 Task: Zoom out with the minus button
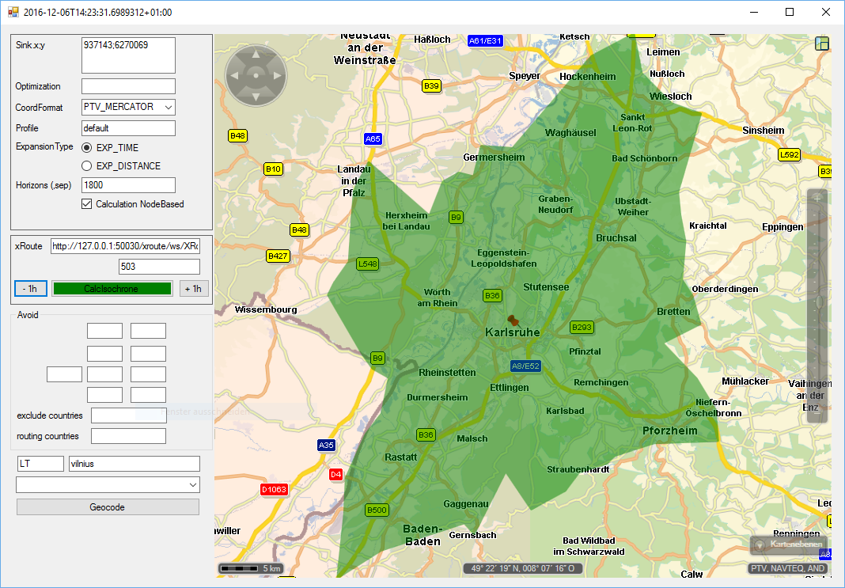817,412
